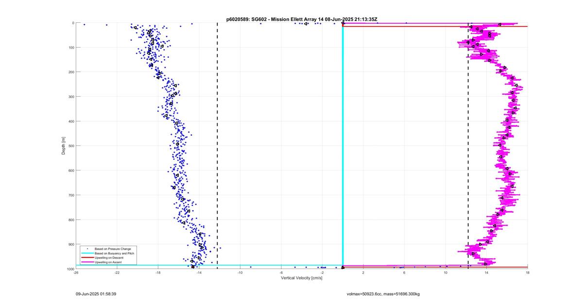This screenshot has width=583, height=302.
Task: Click the depth axis tick '300'
Action: click(70, 97)
